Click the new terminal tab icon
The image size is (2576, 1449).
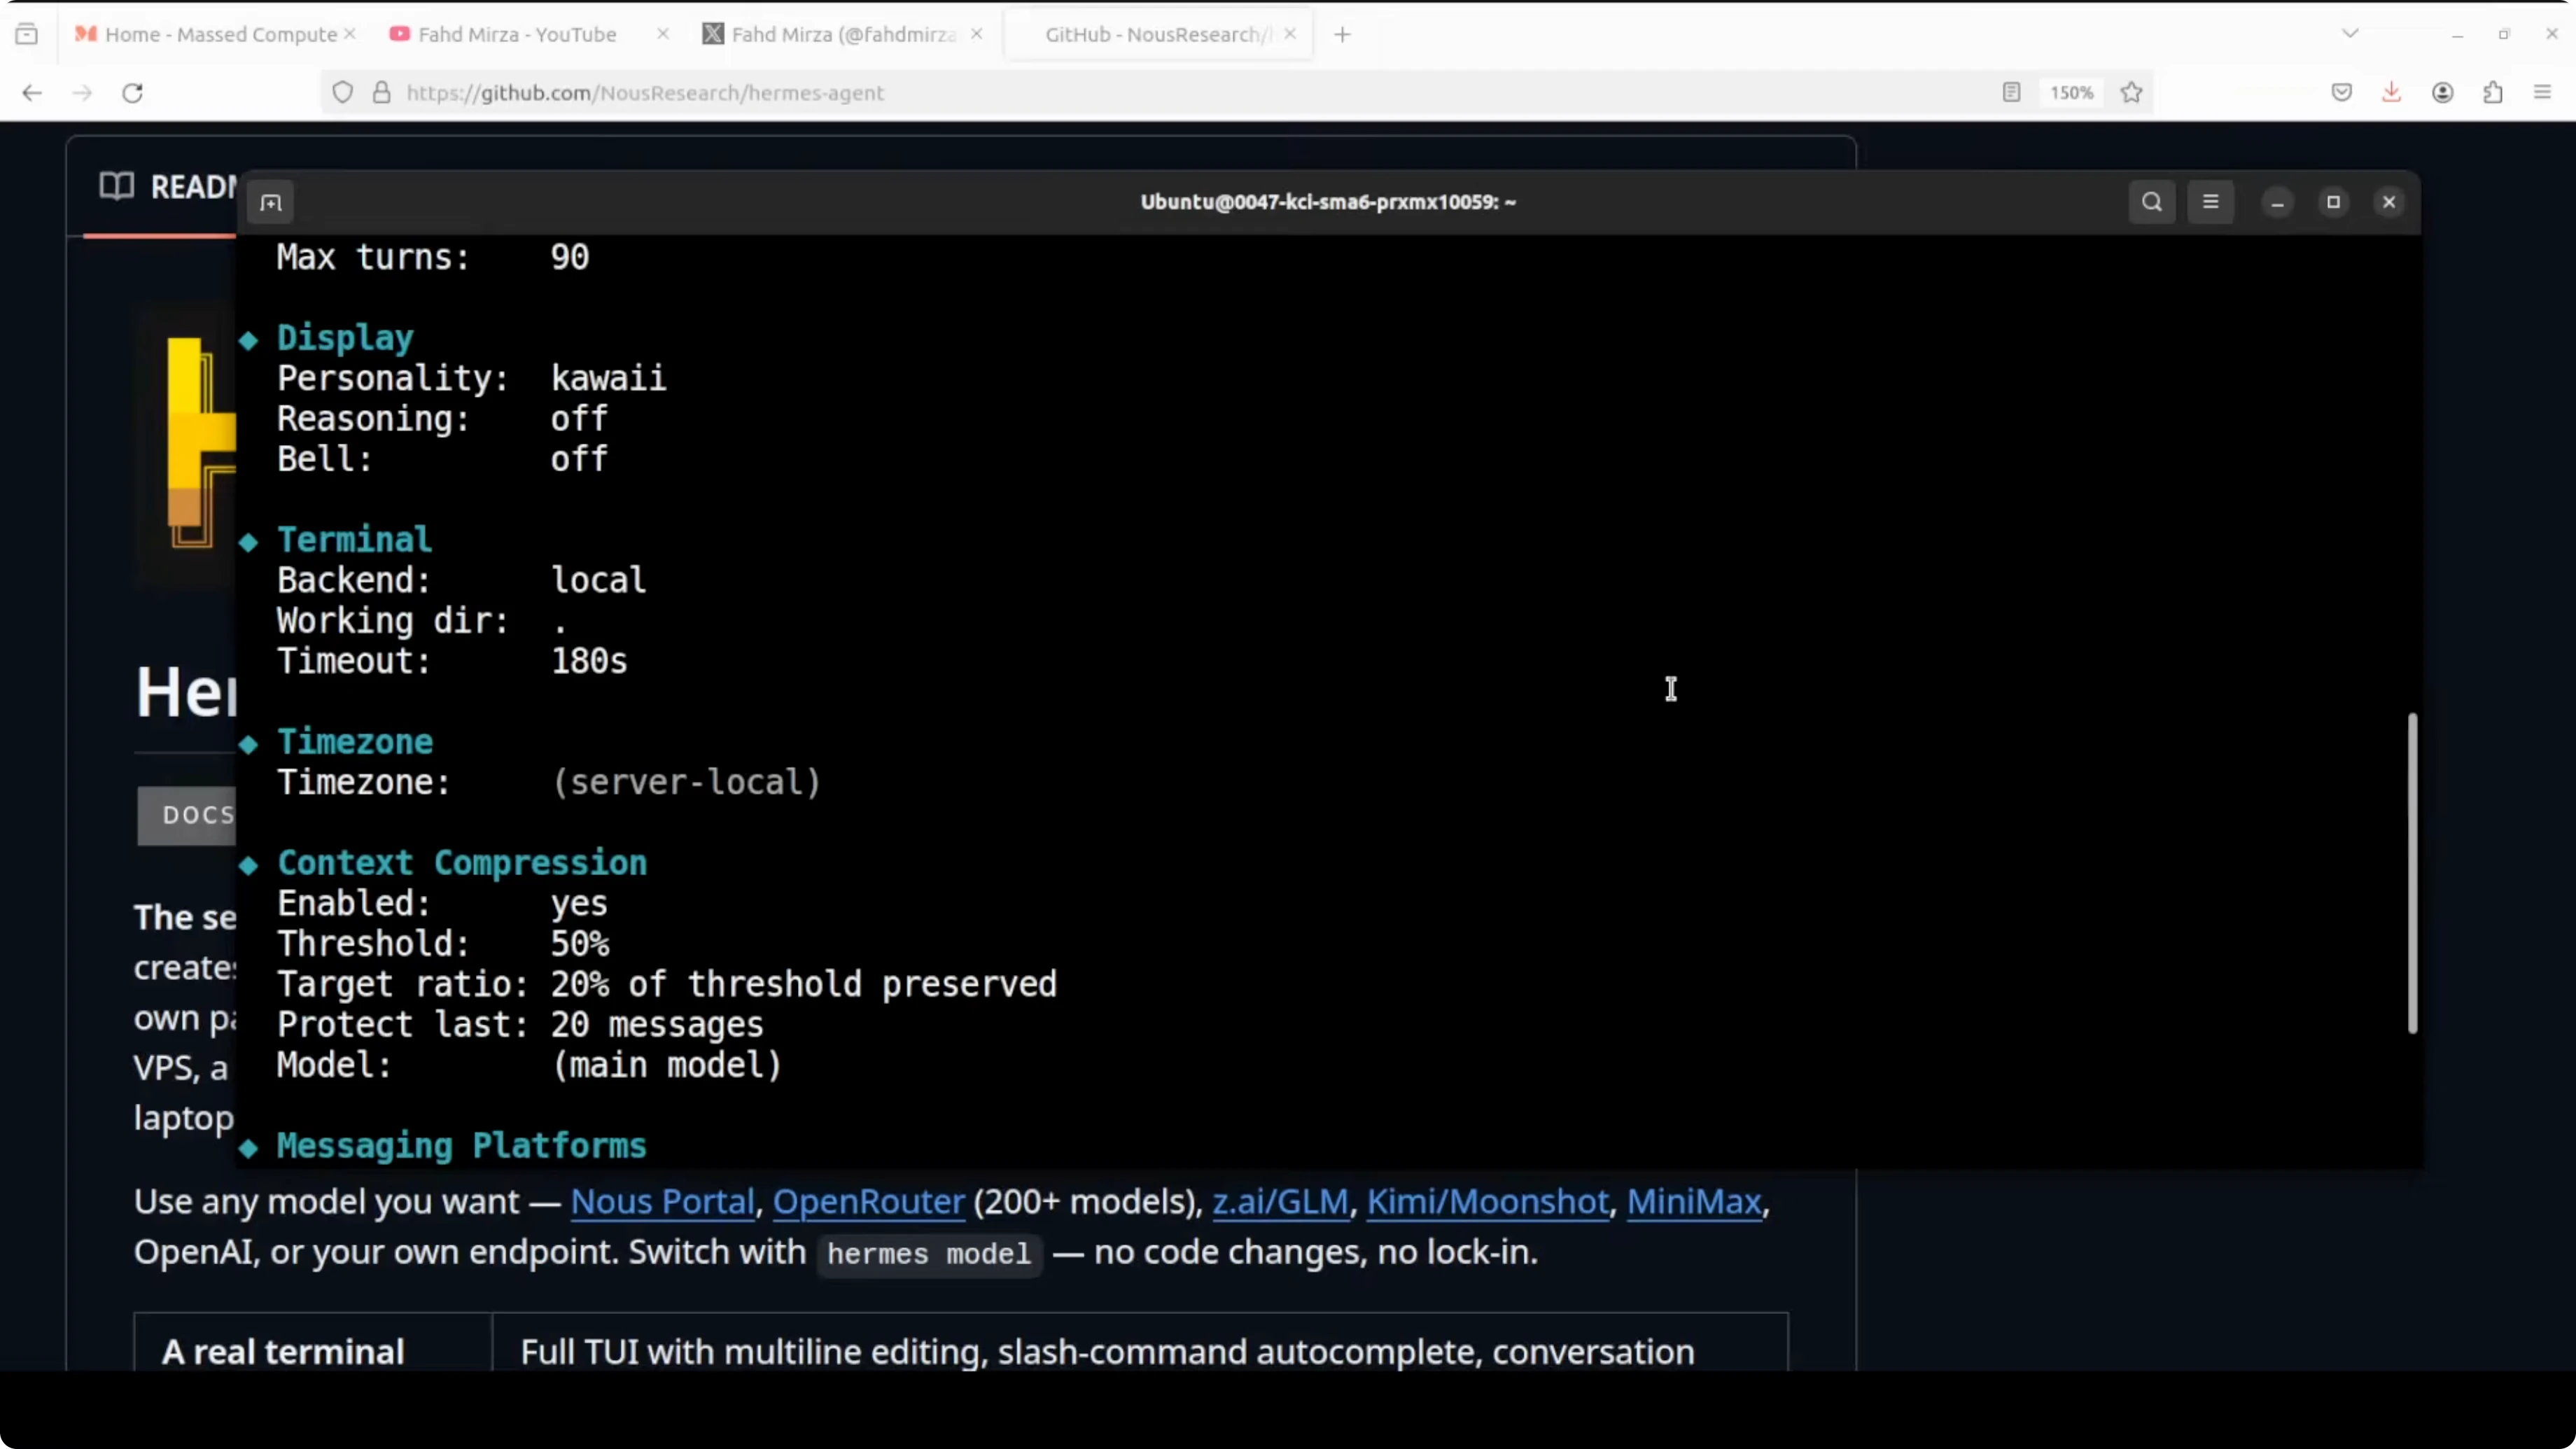tap(271, 203)
